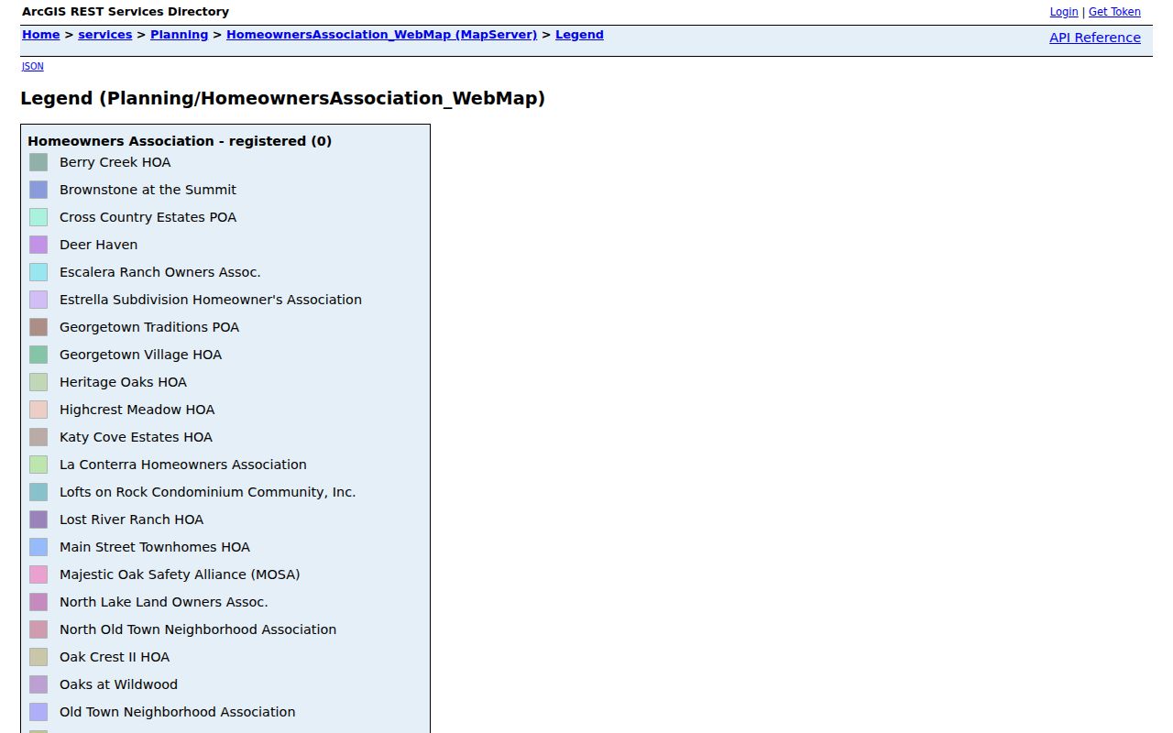Click 'ArcGIS REST Services Directory' header text

(x=126, y=12)
